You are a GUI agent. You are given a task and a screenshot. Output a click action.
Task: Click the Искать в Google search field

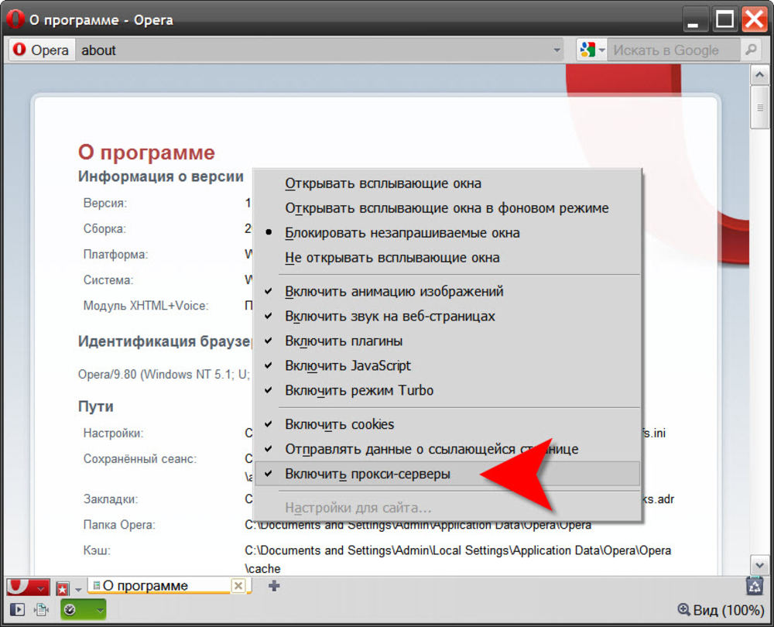(x=673, y=50)
